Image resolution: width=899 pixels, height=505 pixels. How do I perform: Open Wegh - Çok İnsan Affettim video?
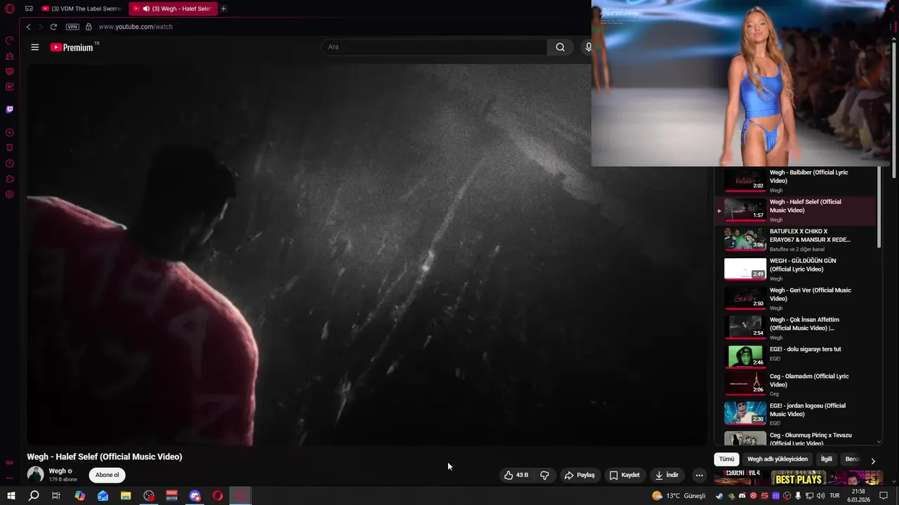point(795,328)
